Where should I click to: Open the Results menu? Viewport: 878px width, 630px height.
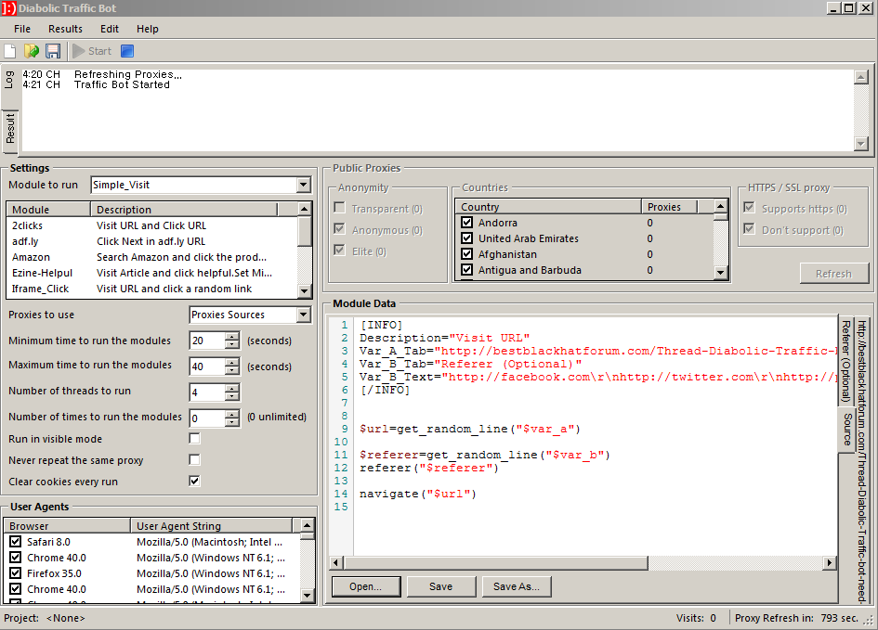tap(65, 29)
